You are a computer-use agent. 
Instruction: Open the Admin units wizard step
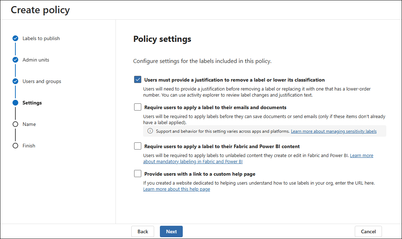[x=36, y=60]
